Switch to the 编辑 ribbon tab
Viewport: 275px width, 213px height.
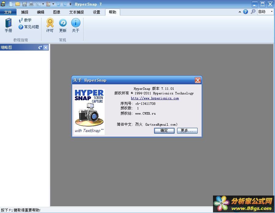[x=41, y=12]
